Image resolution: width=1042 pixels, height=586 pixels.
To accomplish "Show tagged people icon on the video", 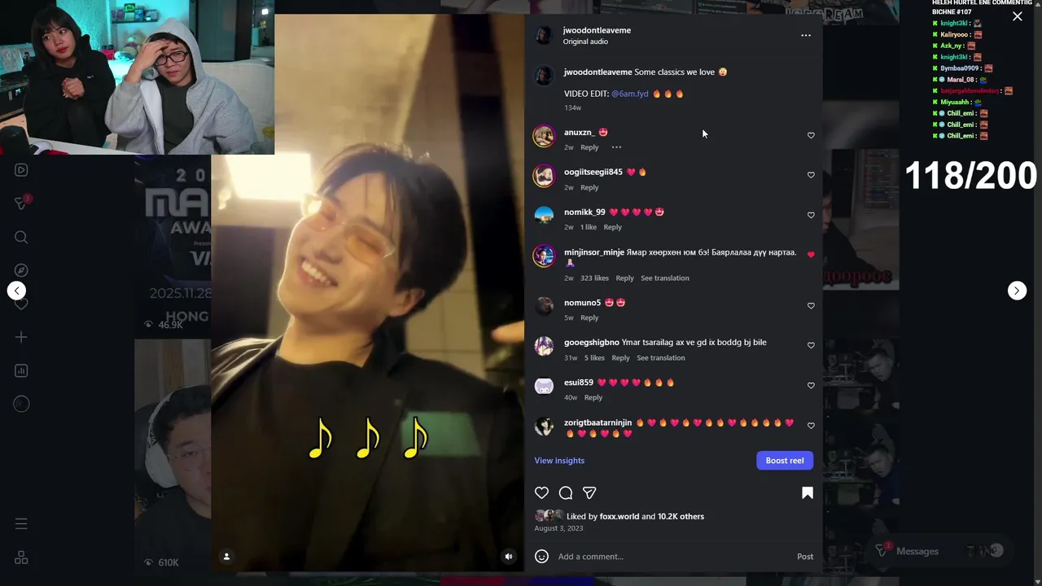I will point(226,557).
